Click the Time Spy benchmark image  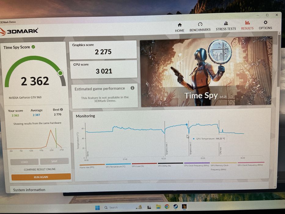point(206,71)
